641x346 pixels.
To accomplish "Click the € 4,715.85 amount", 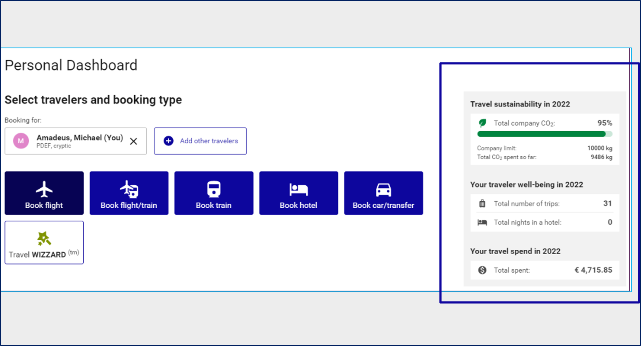I will click(593, 270).
